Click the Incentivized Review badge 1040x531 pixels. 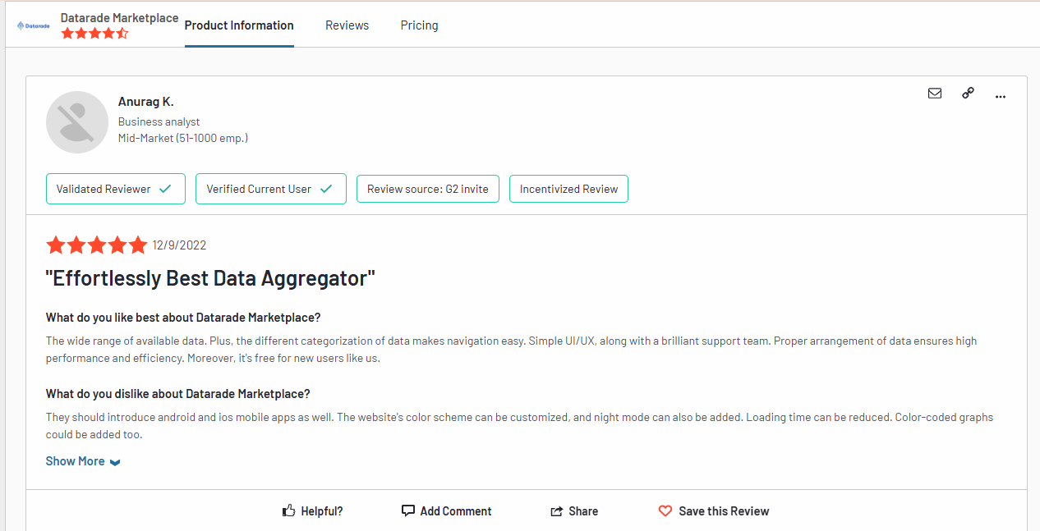pyautogui.click(x=568, y=189)
